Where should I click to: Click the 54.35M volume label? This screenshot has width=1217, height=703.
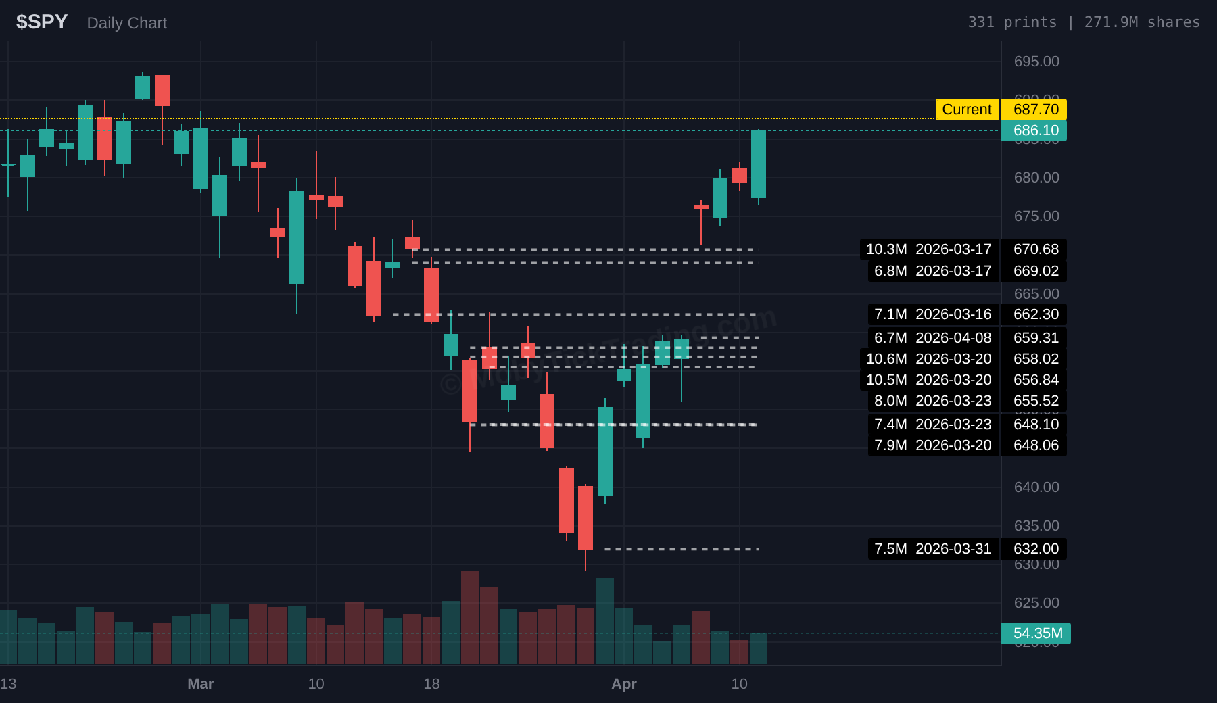pyautogui.click(x=1036, y=633)
